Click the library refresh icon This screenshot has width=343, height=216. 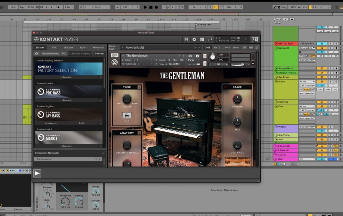[37, 53]
